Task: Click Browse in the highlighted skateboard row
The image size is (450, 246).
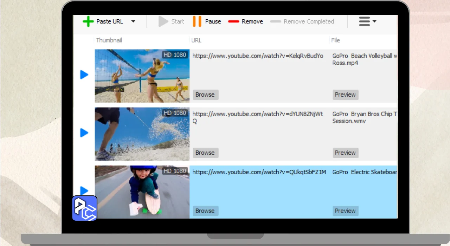Action: click(x=205, y=211)
